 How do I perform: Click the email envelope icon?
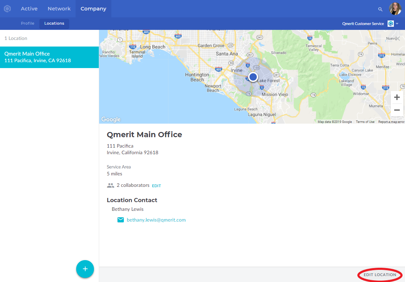click(121, 220)
